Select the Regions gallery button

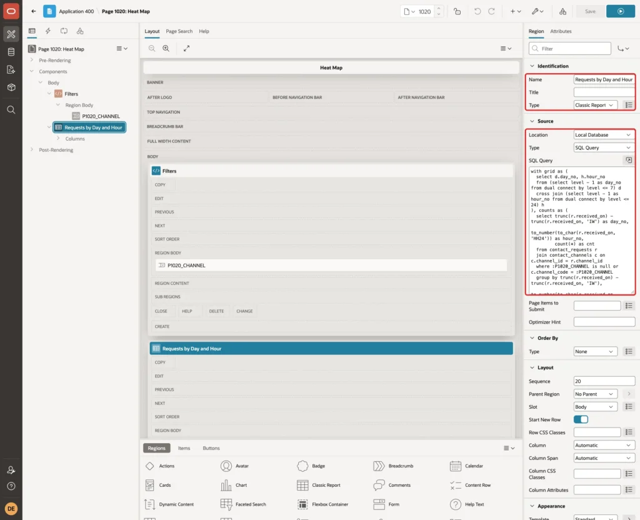click(157, 448)
